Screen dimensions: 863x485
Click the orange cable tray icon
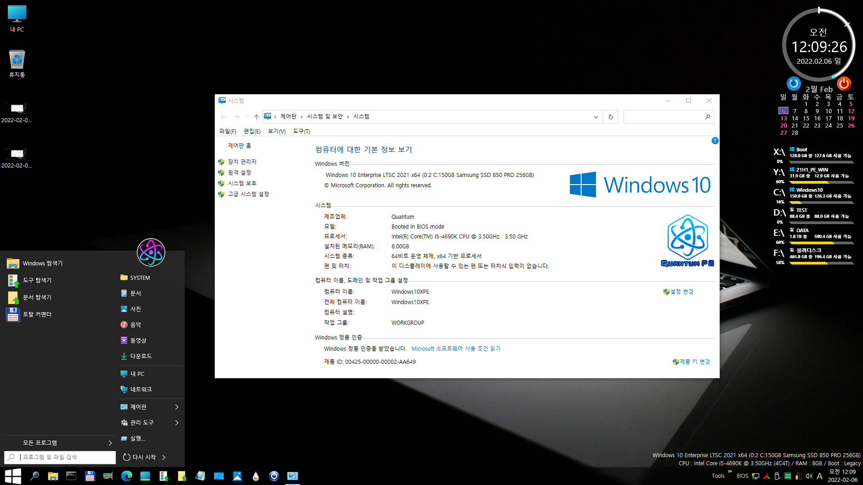click(798, 476)
